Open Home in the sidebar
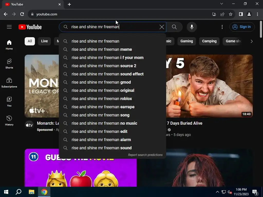The height and width of the screenshot is (197, 263). [x=9, y=45]
